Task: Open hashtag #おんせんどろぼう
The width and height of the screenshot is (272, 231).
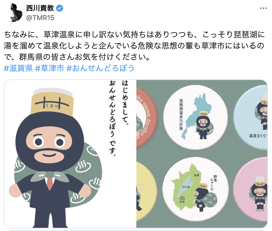Action: [x=101, y=68]
